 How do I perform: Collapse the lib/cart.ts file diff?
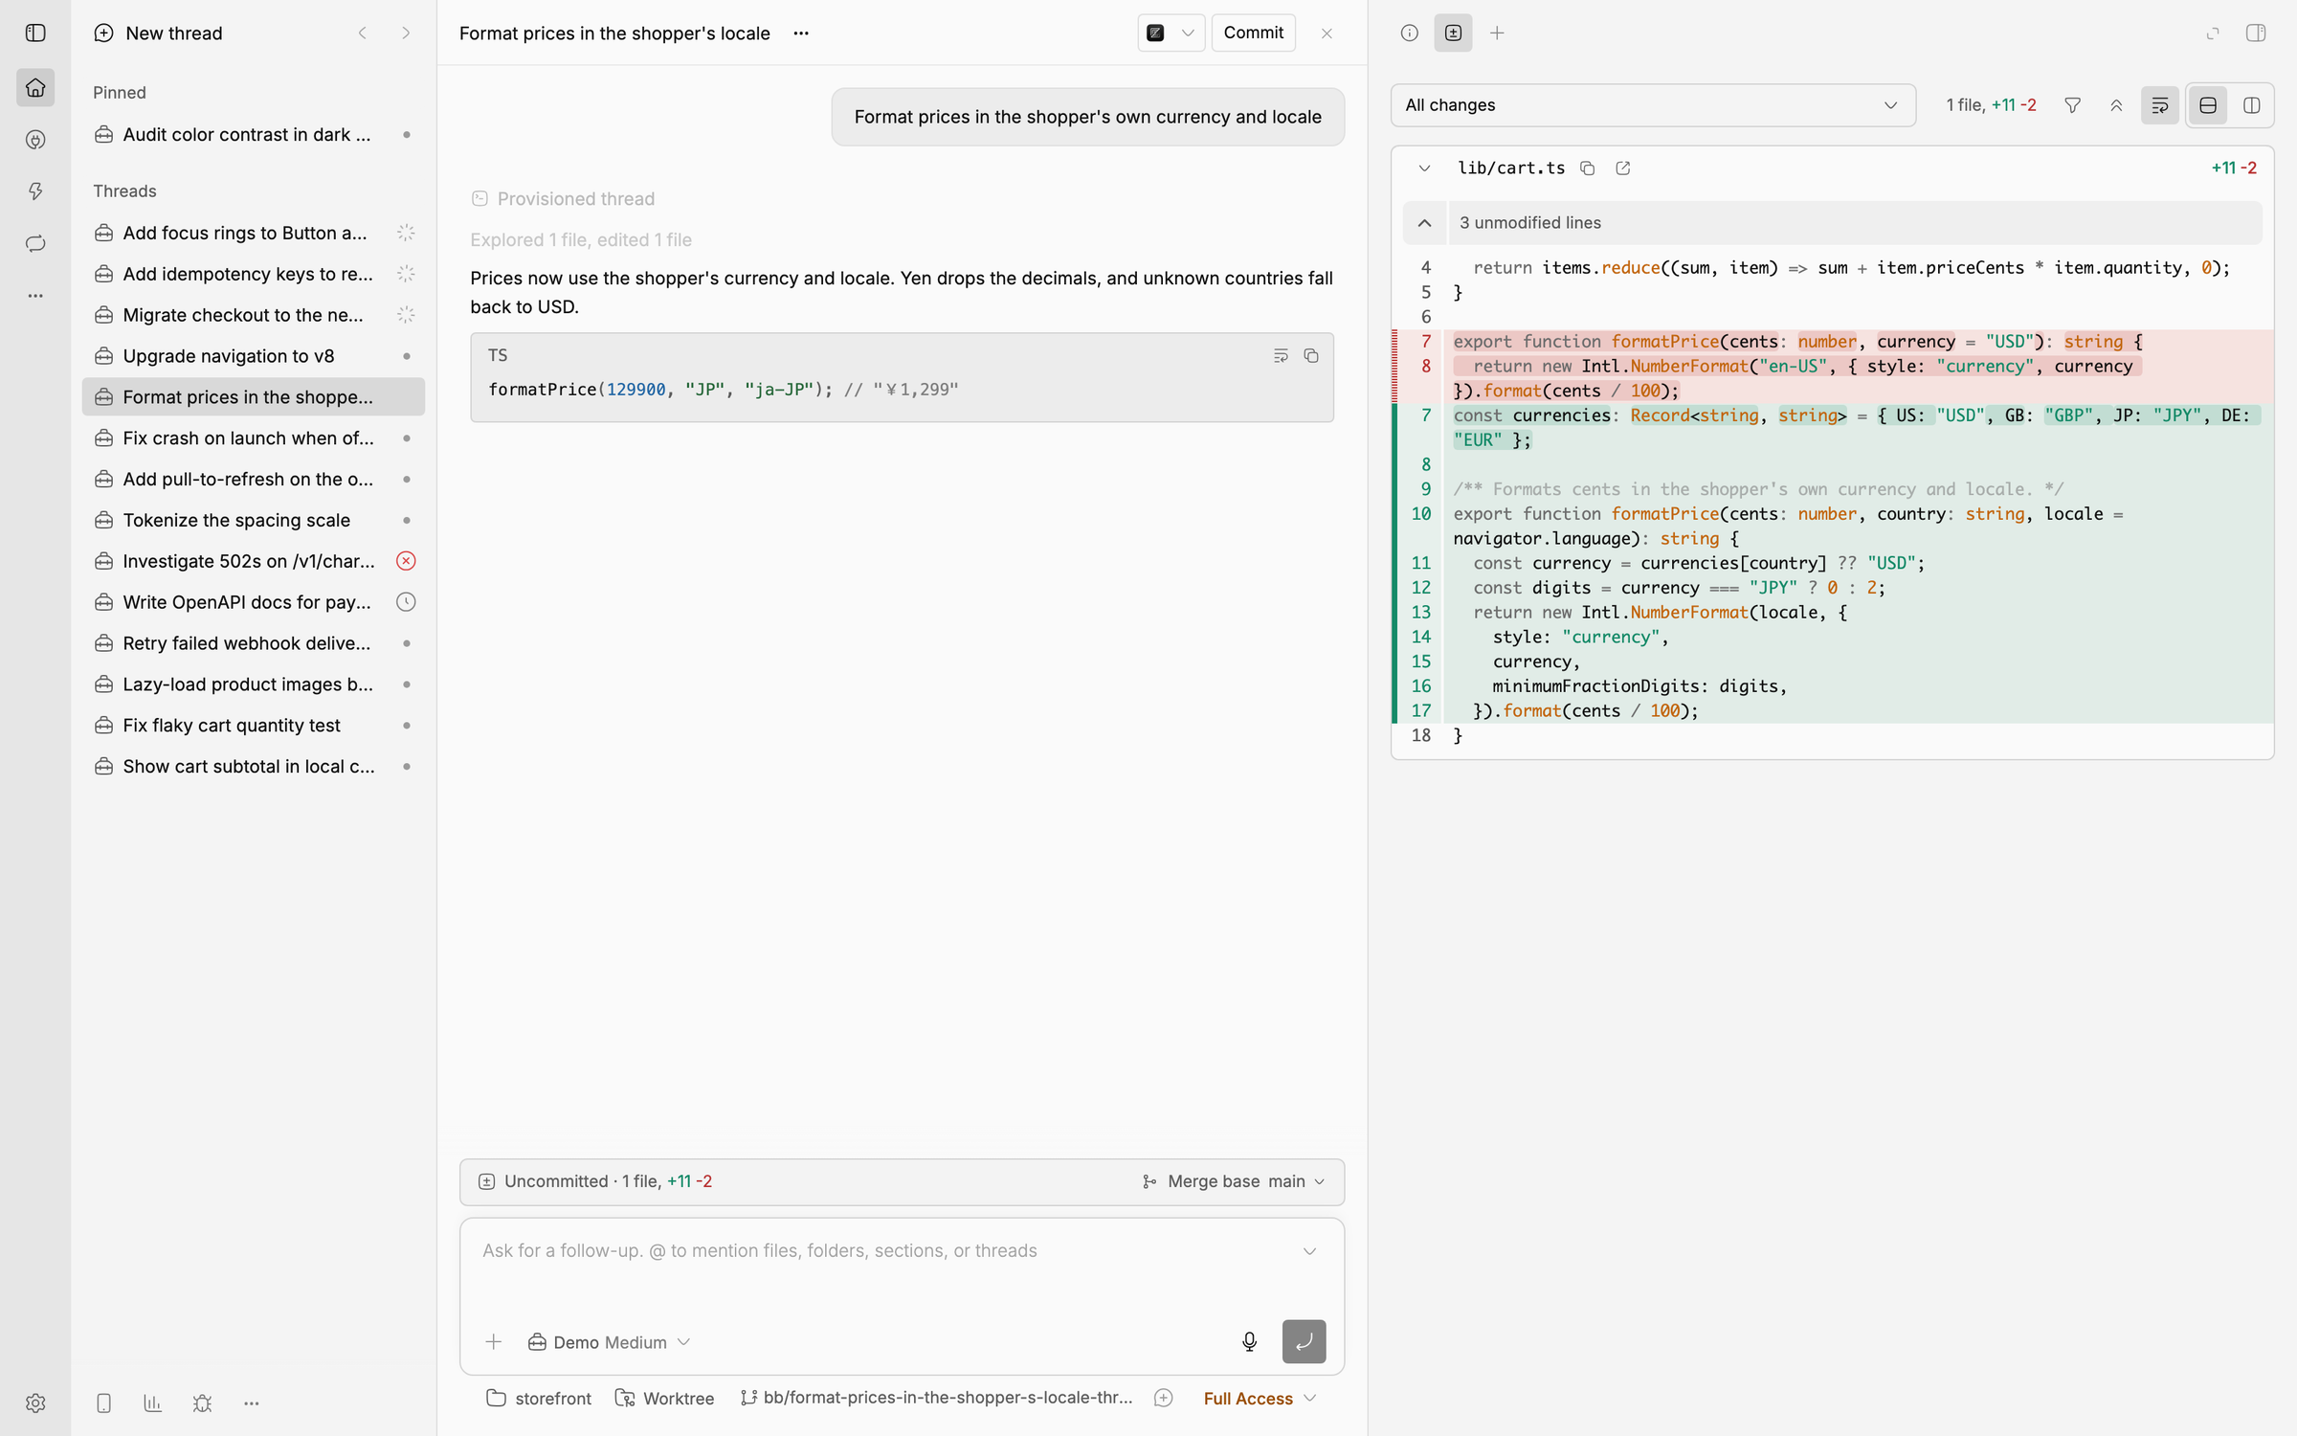click(1424, 168)
